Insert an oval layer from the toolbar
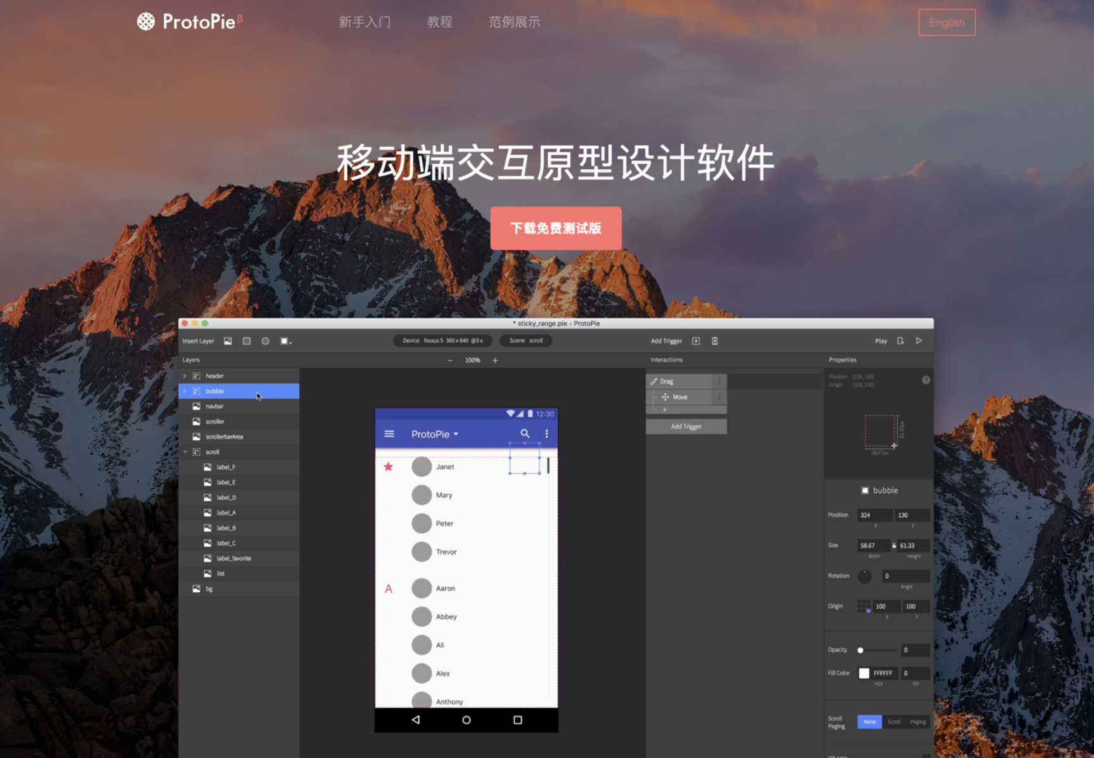 click(265, 341)
